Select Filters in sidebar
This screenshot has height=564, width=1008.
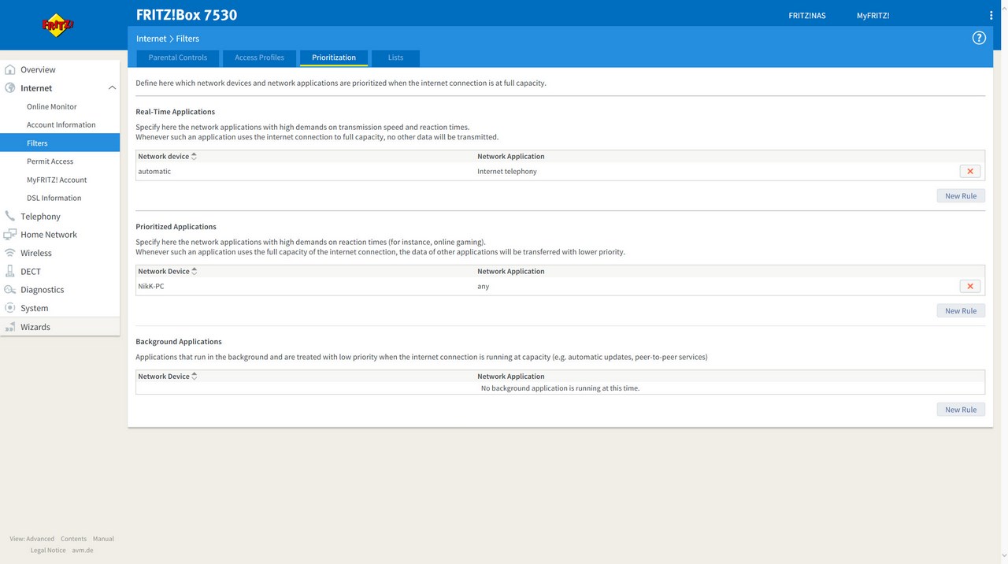pyautogui.click(x=60, y=143)
